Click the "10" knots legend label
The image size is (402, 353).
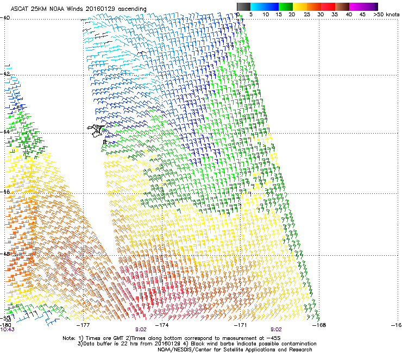(x=266, y=15)
